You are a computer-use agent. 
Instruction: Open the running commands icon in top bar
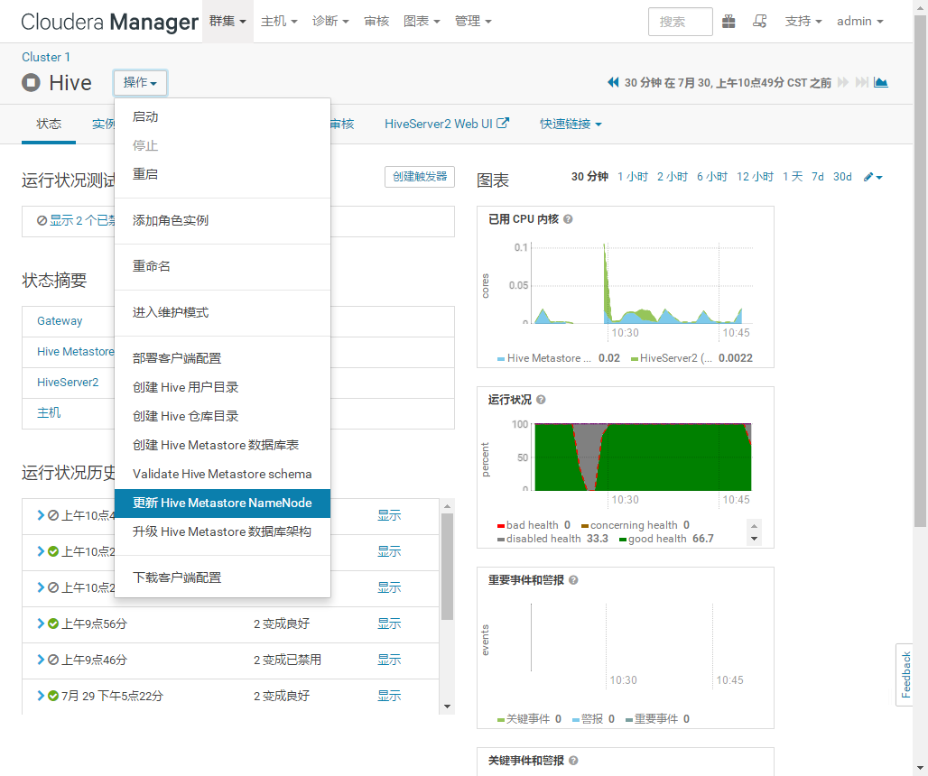760,22
